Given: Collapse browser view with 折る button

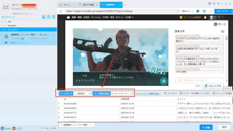Looking at the screenshot, I should pyautogui.click(x=228, y=88).
